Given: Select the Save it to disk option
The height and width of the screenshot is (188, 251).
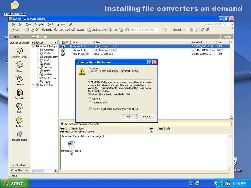Looking at the screenshot, I should (90, 102).
